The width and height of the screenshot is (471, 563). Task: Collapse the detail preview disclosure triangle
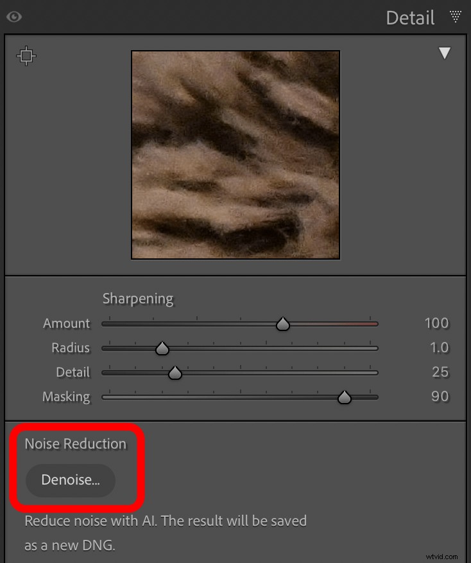[x=445, y=53]
